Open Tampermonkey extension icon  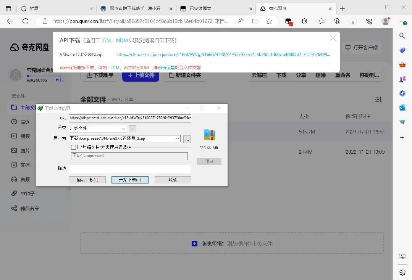(x=289, y=21)
